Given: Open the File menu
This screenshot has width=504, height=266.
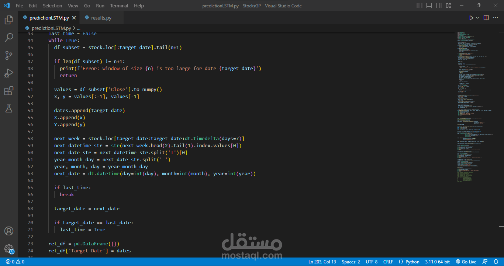Looking at the screenshot, I should [20, 6].
